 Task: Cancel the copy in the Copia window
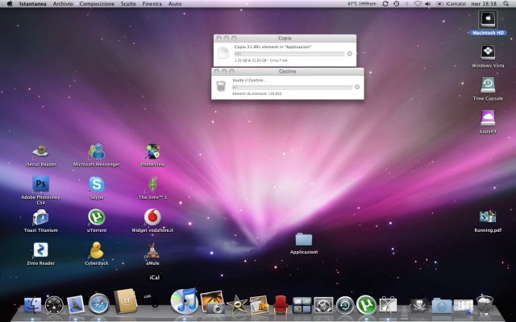coord(349,54)
